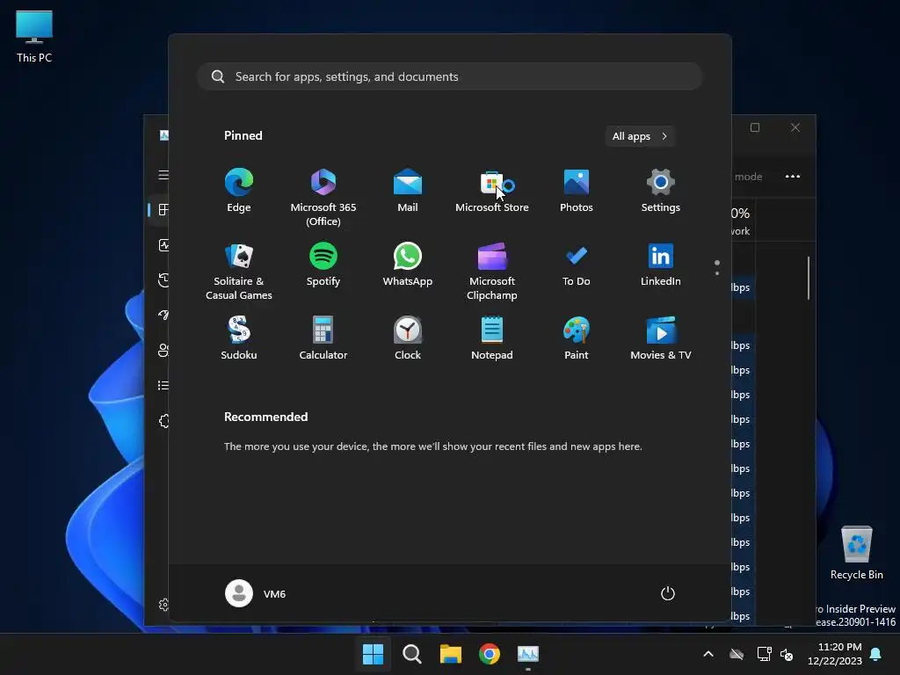The image size is (900, 675).
Task: Open the Mail app
Action: tap(408, 191)
